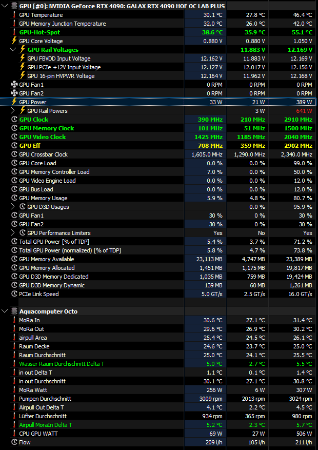Click the 506 W CPU GPU WATT value
The height and width of the screenshot is (450, 318).
(304, 434)
